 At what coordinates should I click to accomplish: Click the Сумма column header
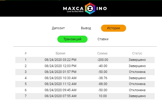[102, 53]
